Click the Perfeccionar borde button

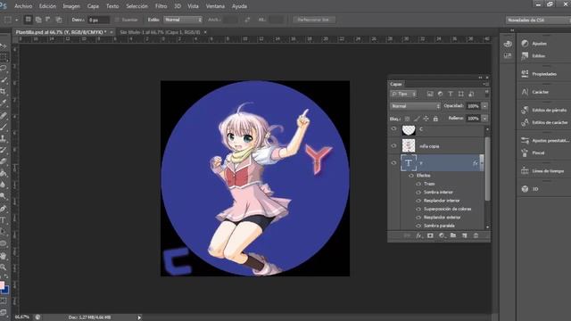pos(313,20)
